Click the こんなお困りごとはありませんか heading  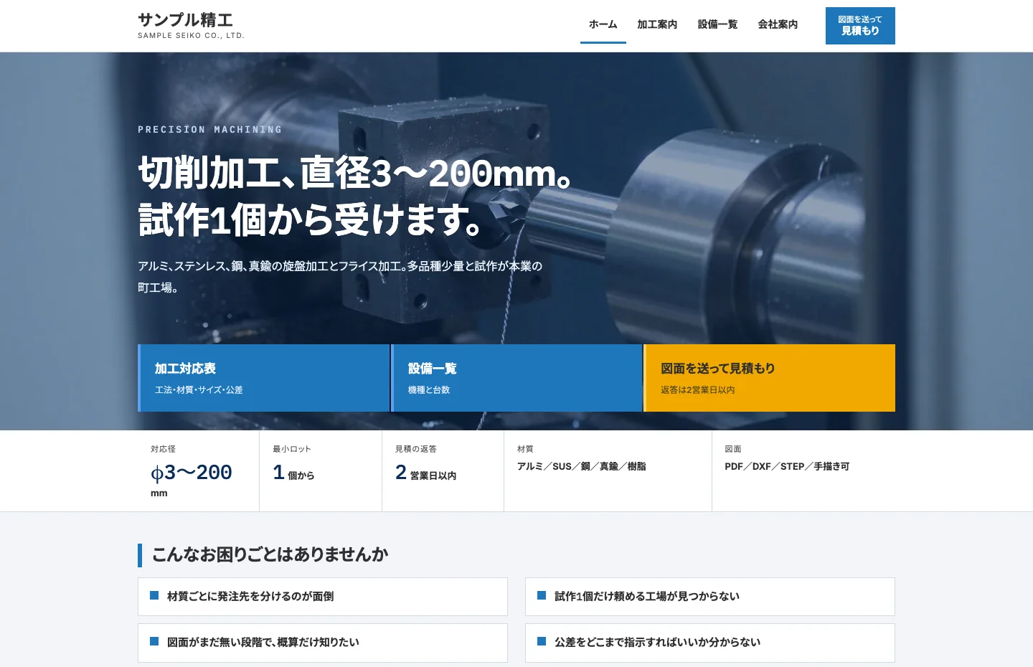(270, 554)
